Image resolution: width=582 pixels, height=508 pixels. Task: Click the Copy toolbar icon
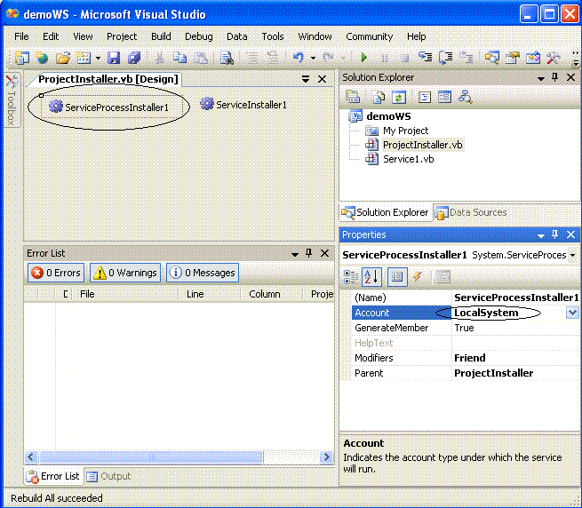coord(180,58)
